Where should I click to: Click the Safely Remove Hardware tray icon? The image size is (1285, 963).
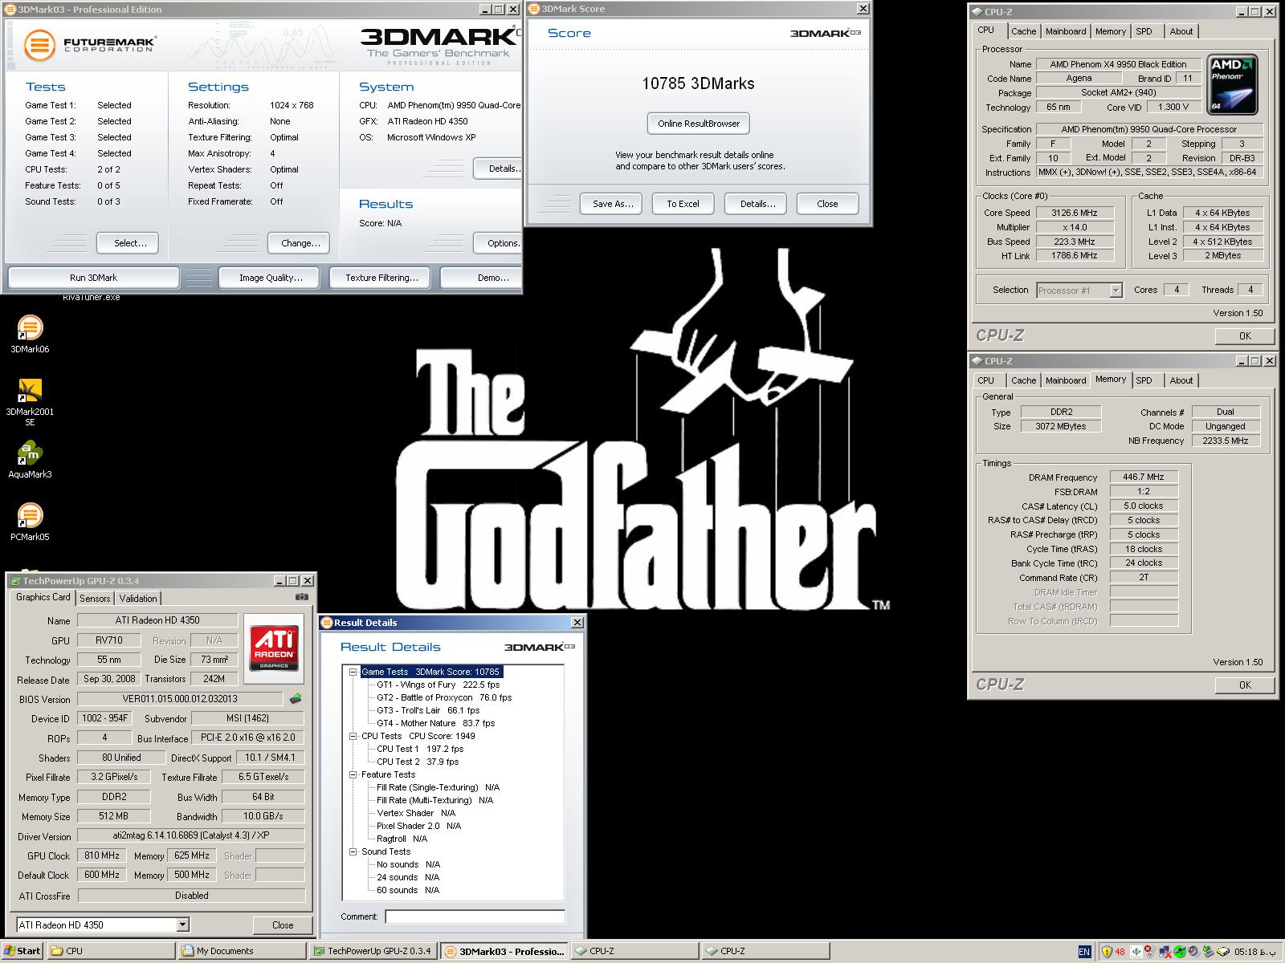click(x=1209, y=952)
